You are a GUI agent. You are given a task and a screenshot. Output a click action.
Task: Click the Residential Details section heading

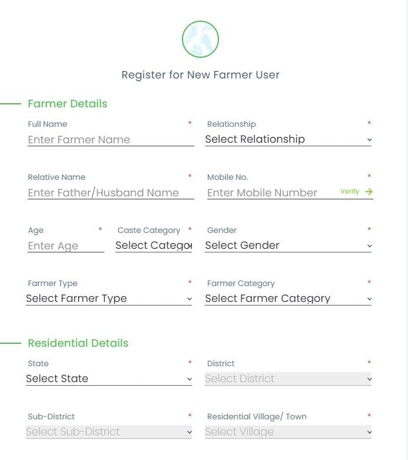pyautogui.click(x=78, y=343)
